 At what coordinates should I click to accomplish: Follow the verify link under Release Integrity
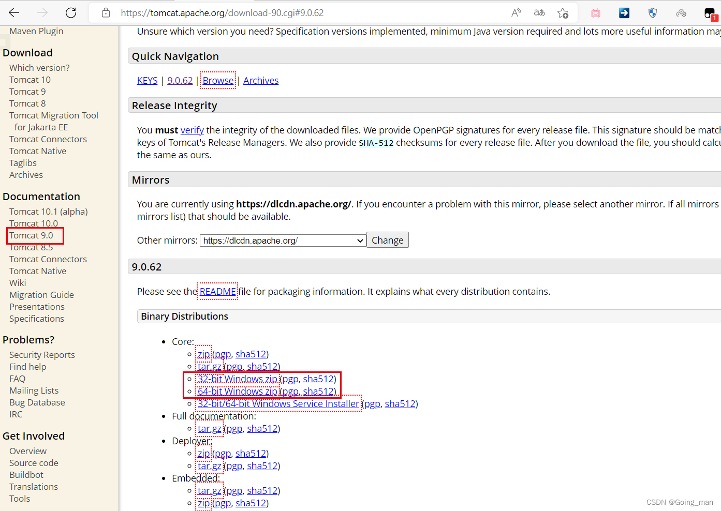click(192, 130)
